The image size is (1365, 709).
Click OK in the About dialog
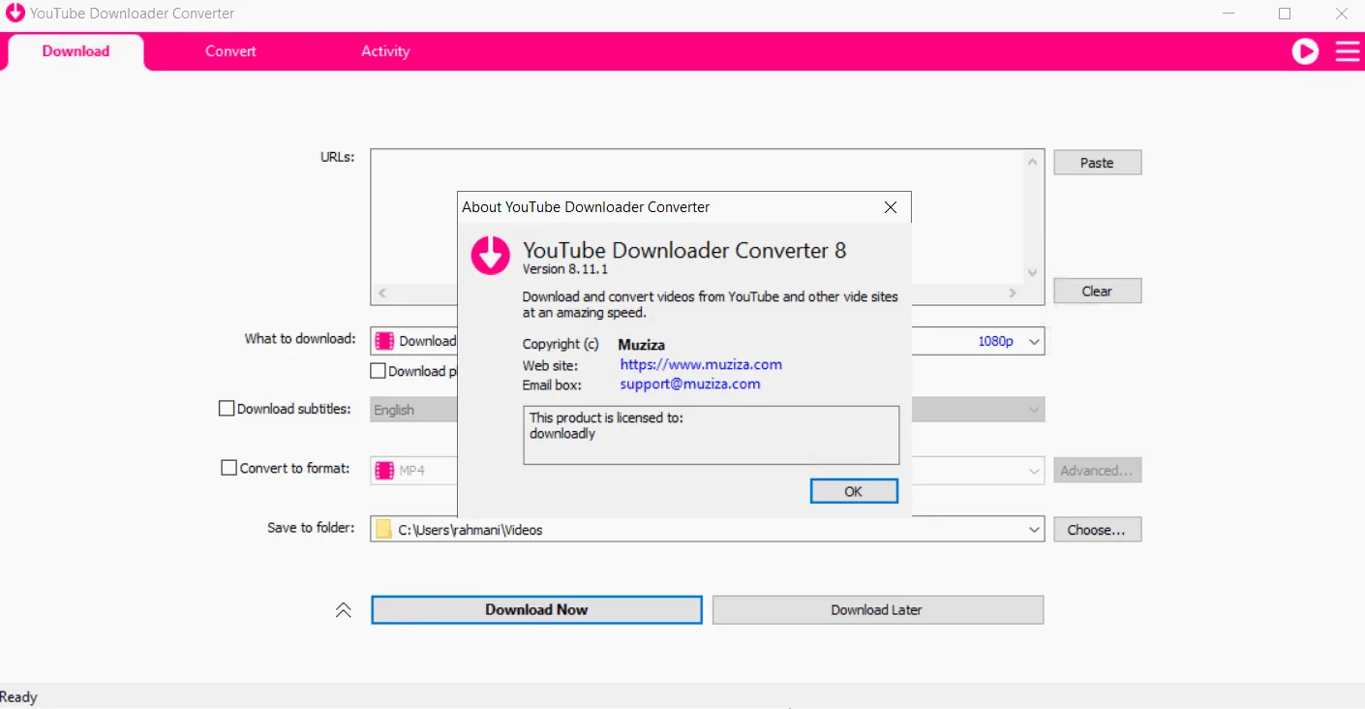854,491
